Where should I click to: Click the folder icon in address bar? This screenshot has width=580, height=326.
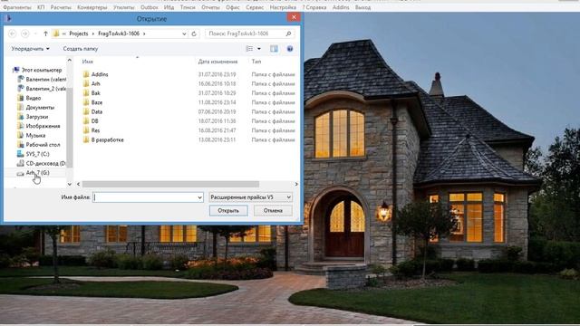(x=56, y=34)
